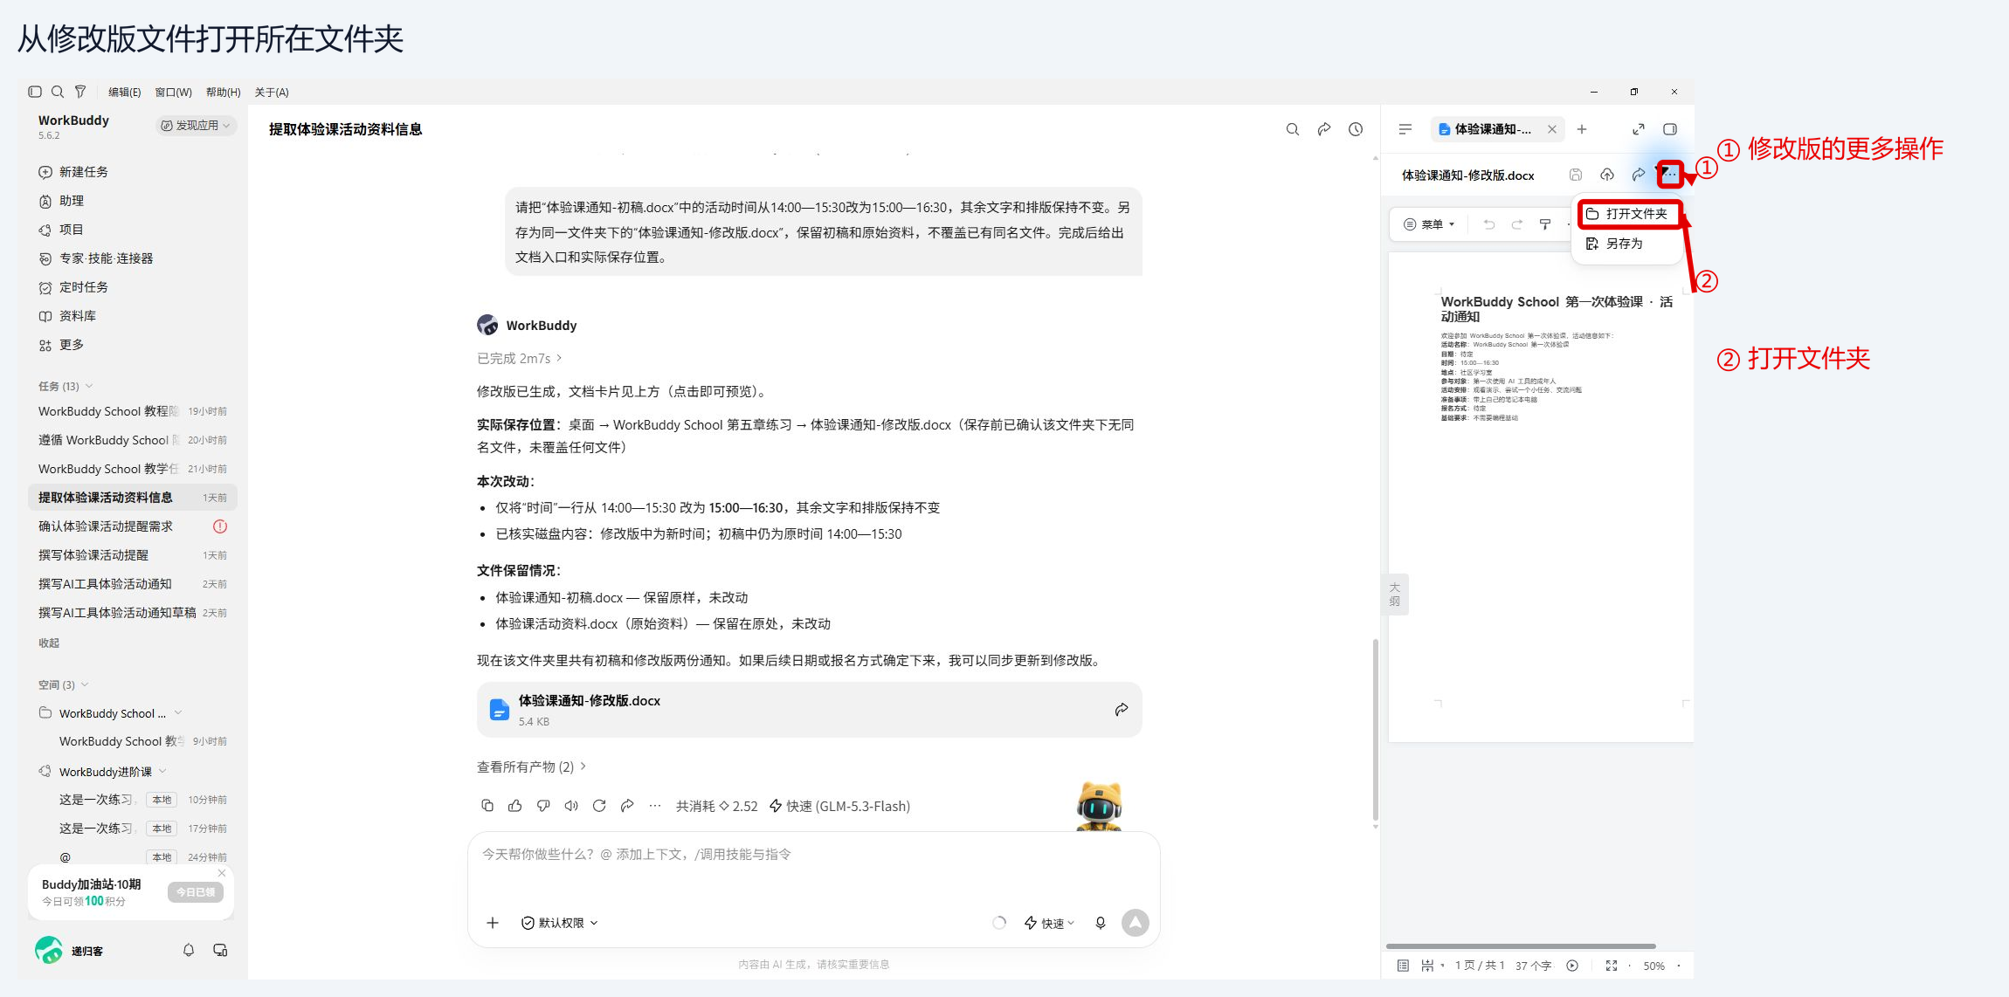Screen dimensions: 2009x997
Task: Open the 默认权限 dropdown
Action: click(x=560, y=923)
